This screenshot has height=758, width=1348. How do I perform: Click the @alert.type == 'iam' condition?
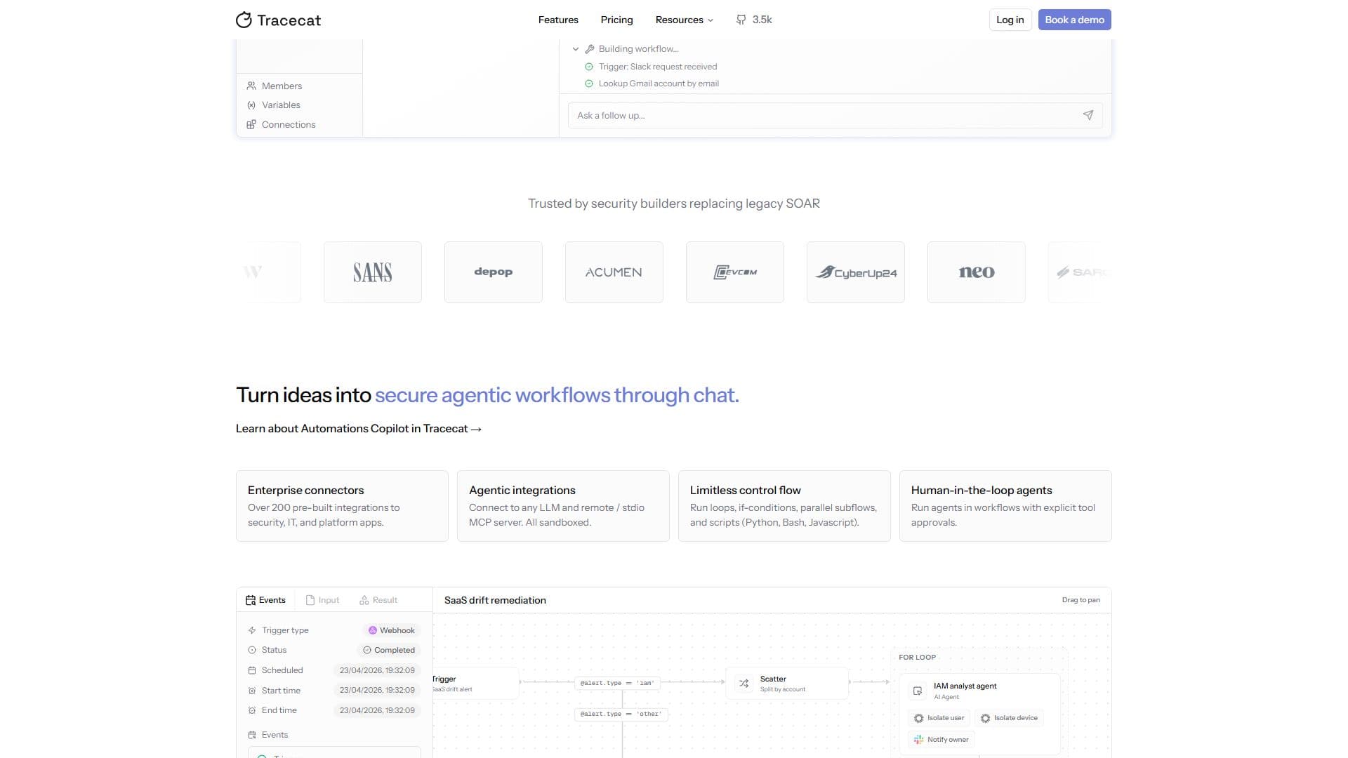pos(617,683)
